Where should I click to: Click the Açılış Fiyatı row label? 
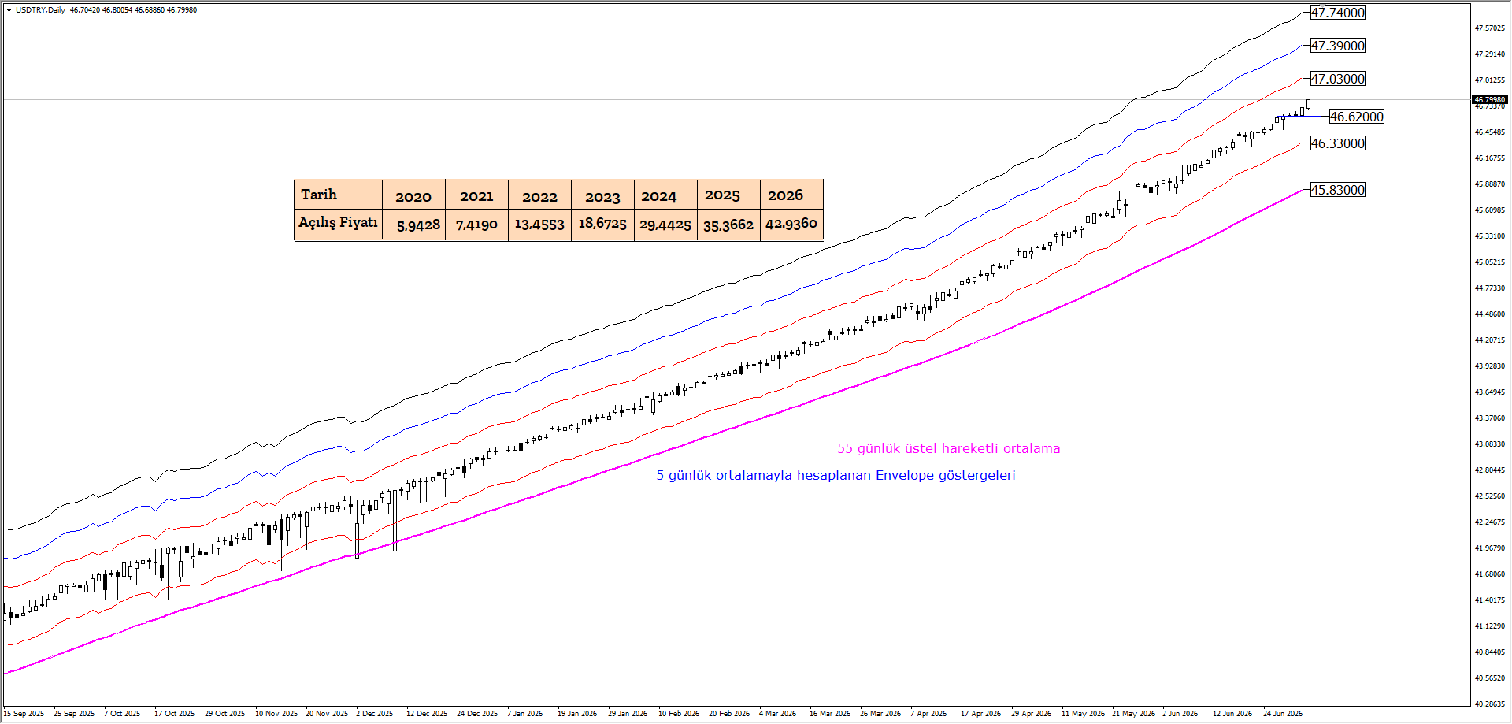tap(338, 224)
